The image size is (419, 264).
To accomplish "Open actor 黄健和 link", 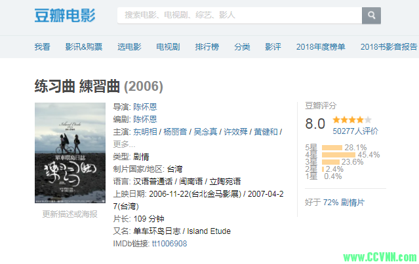I will [266, 132].
